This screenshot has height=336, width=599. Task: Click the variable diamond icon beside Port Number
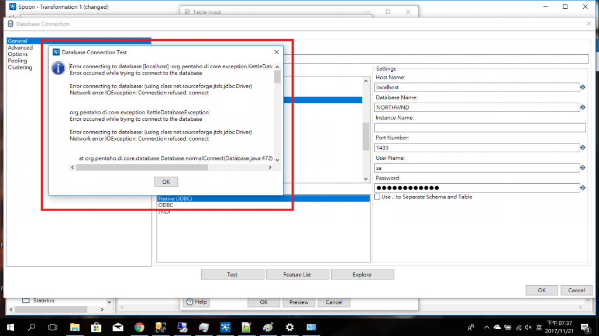coord(583,148)
